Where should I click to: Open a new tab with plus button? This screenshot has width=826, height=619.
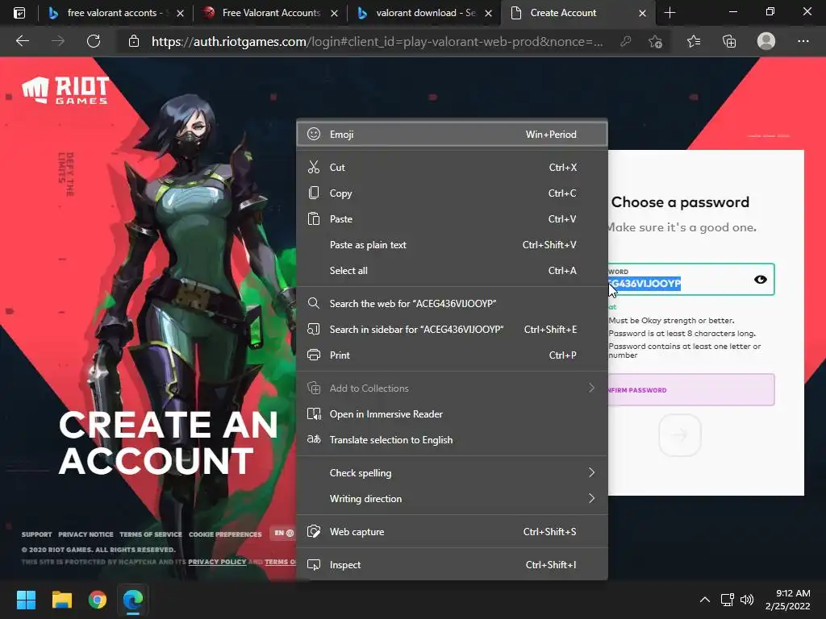click(670, 13)
